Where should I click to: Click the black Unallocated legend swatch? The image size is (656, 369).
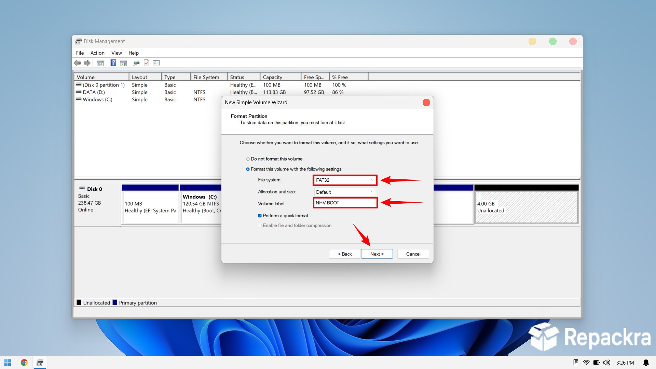click(79, 302)
